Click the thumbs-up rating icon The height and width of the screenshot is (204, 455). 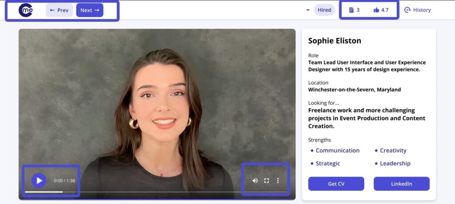(376, 10)
